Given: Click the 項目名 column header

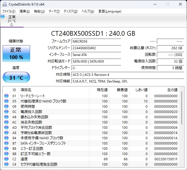Looking at the screenshot, I should coord(54,90).
